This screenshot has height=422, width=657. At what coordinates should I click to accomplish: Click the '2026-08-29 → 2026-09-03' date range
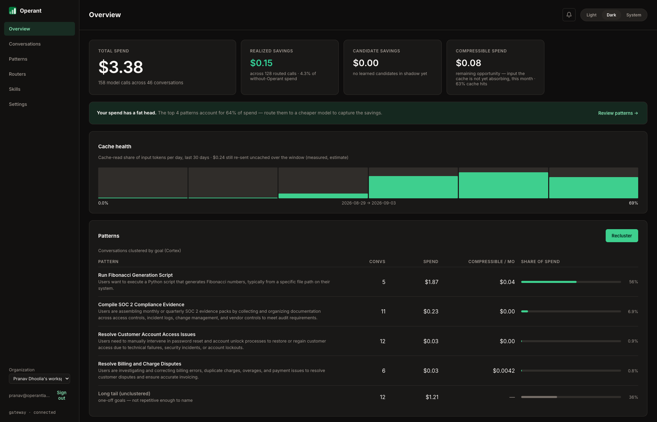pyautogui.click(x=369, y=203)
